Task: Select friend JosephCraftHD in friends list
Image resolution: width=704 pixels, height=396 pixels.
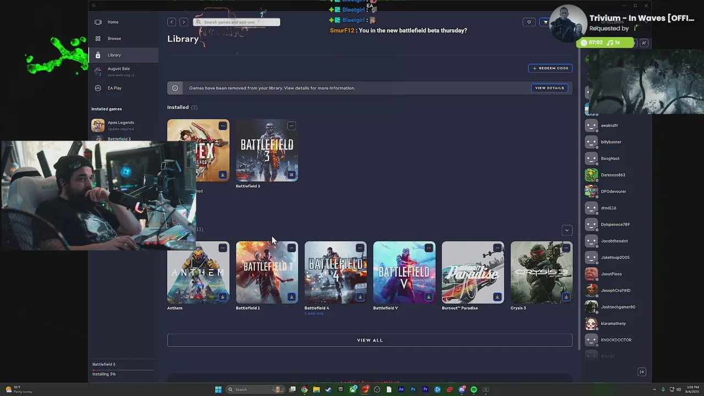Action: [x=616, y=290]
